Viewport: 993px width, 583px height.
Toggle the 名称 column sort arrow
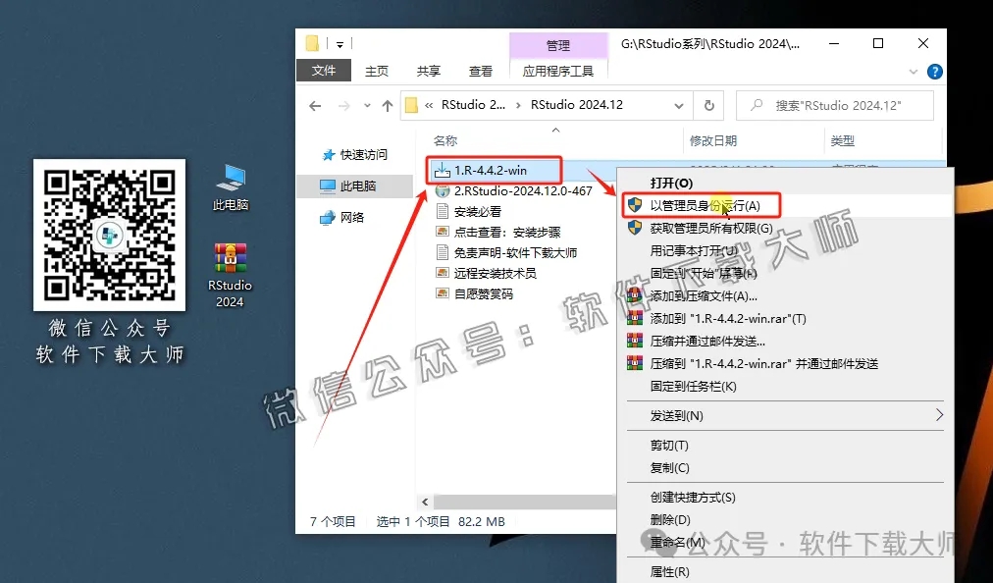(x=555, y=129)
